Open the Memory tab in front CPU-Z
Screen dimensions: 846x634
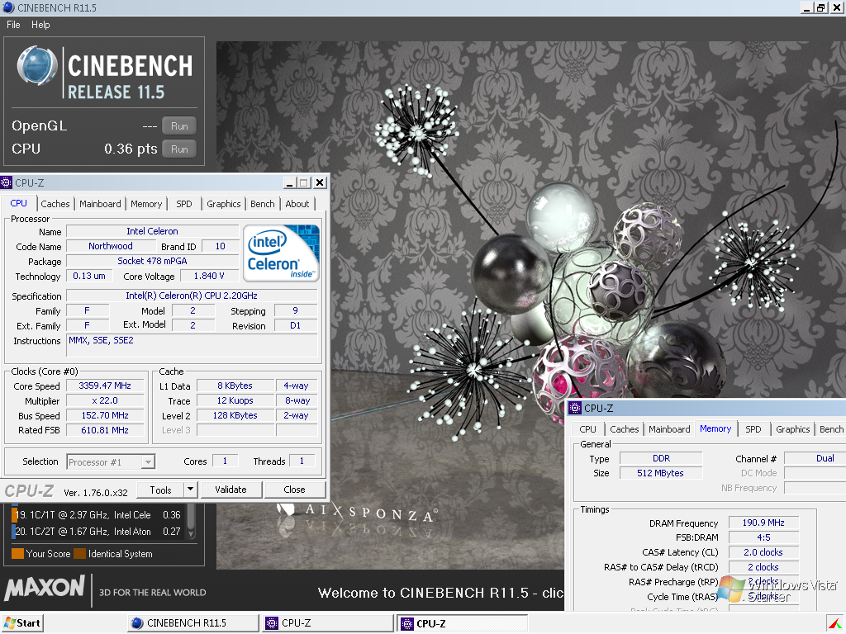[146, 204]
